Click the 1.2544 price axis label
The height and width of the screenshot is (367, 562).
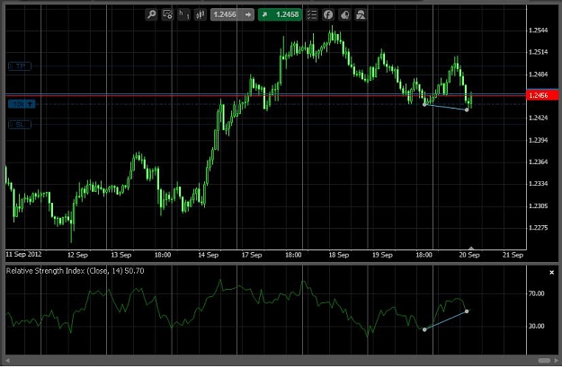pos(539,31)
